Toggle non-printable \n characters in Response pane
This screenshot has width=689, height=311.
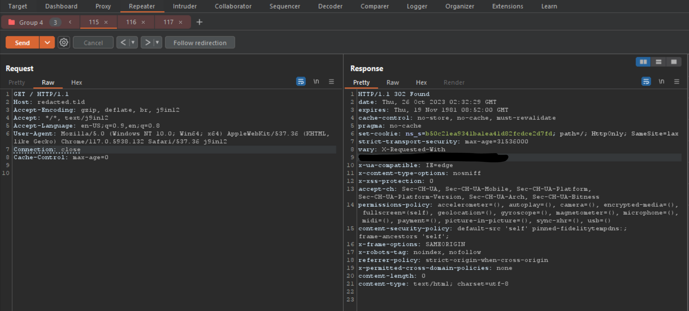point(661,82)
